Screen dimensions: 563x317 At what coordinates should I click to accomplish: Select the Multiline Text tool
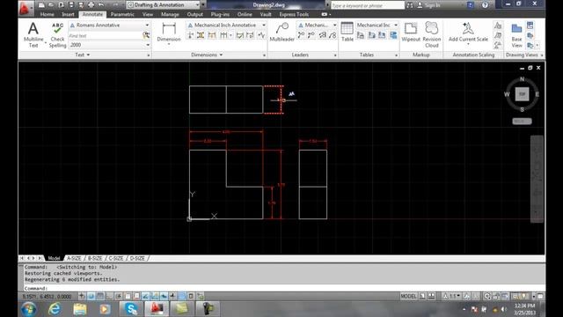(x=33, y=34)
